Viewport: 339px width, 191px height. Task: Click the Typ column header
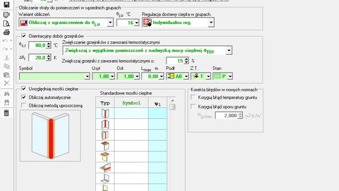tap(105, 103)
